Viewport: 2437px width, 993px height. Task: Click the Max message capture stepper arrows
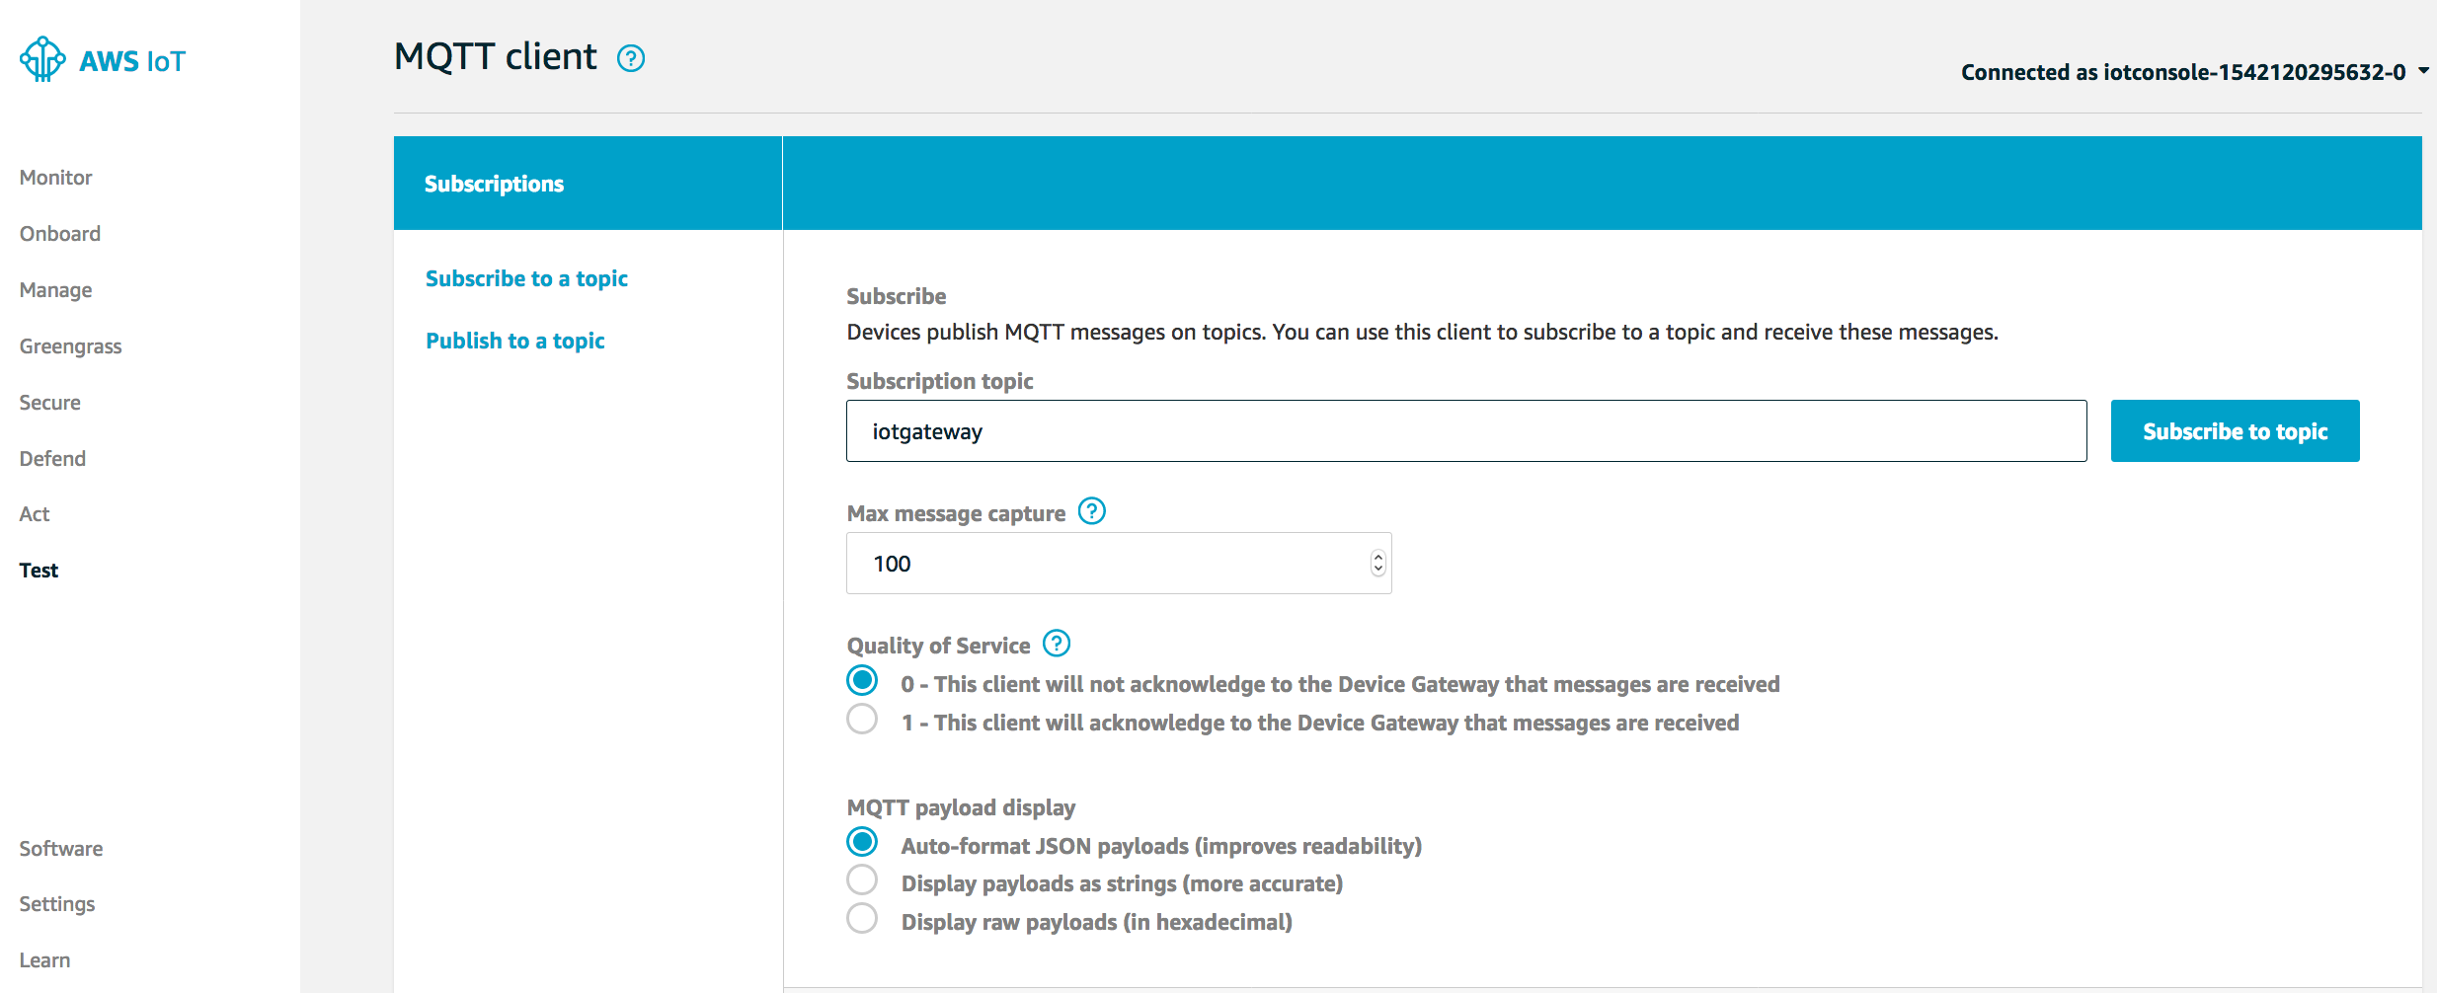(1378, 563)
